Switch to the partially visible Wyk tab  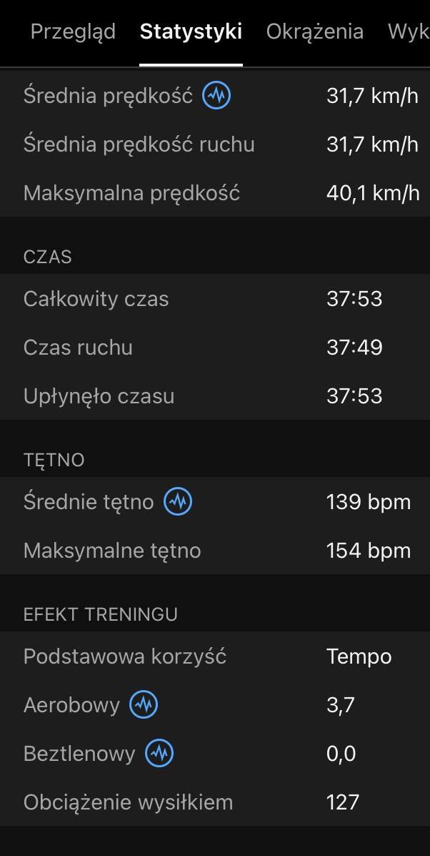pos(408,31)
